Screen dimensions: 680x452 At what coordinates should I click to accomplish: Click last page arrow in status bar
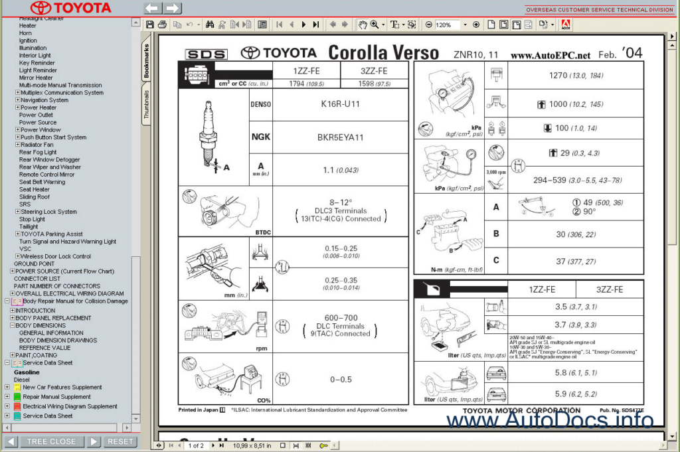pyautogui.click(x=222, y=445)
